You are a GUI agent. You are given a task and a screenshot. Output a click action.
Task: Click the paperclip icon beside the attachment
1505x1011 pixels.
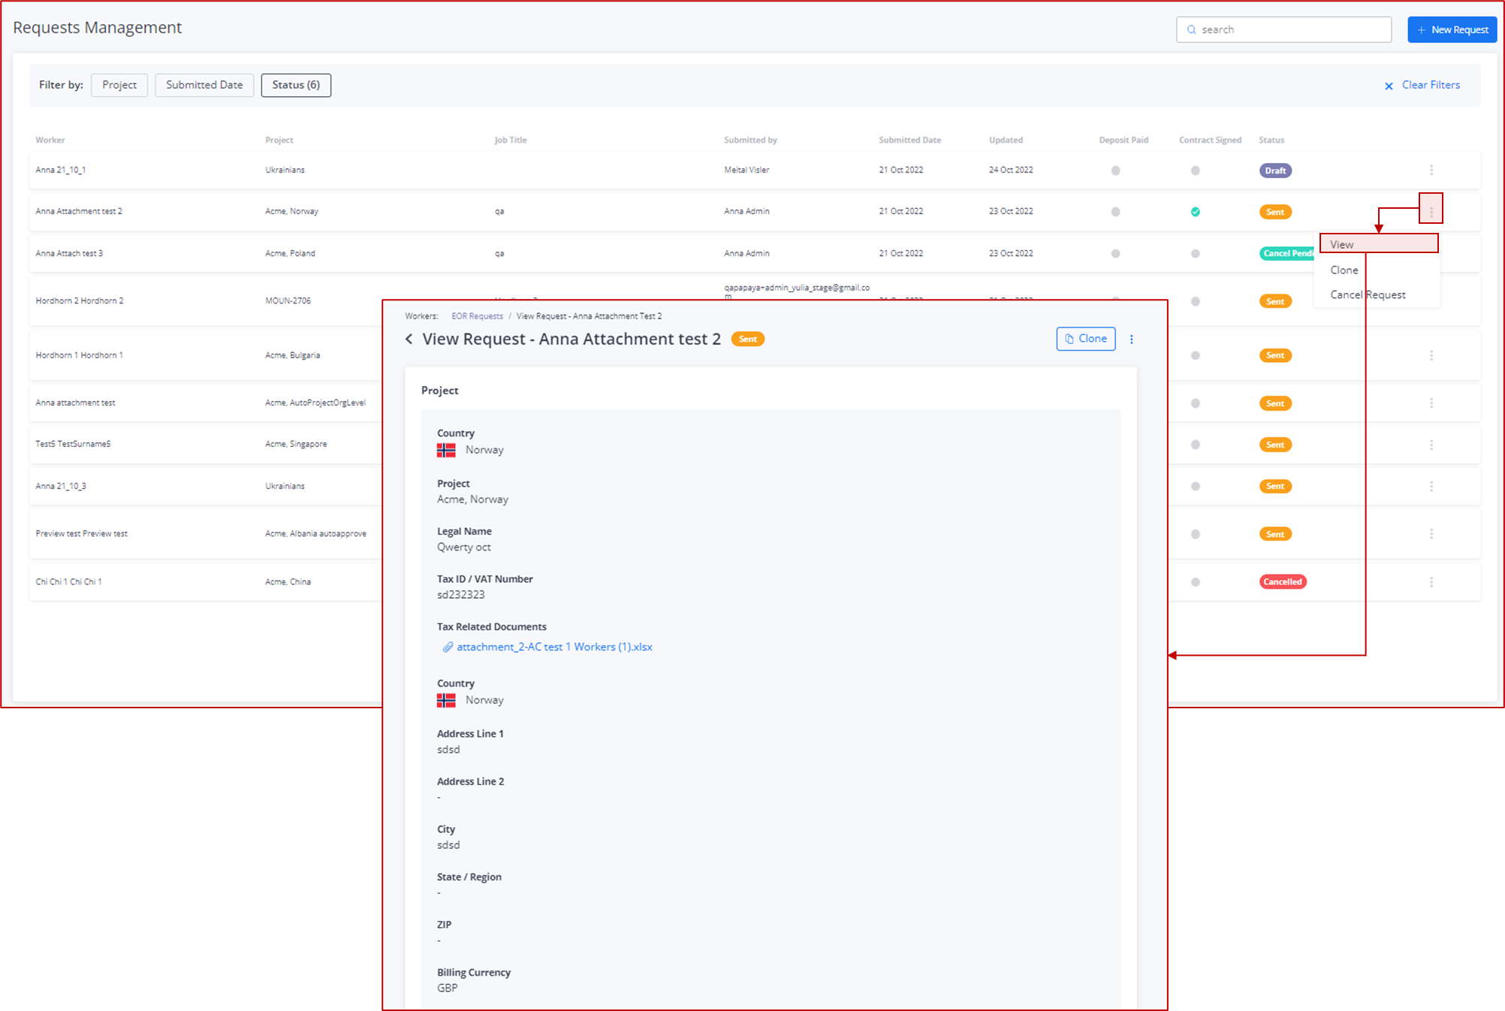(x=448, y=647)
